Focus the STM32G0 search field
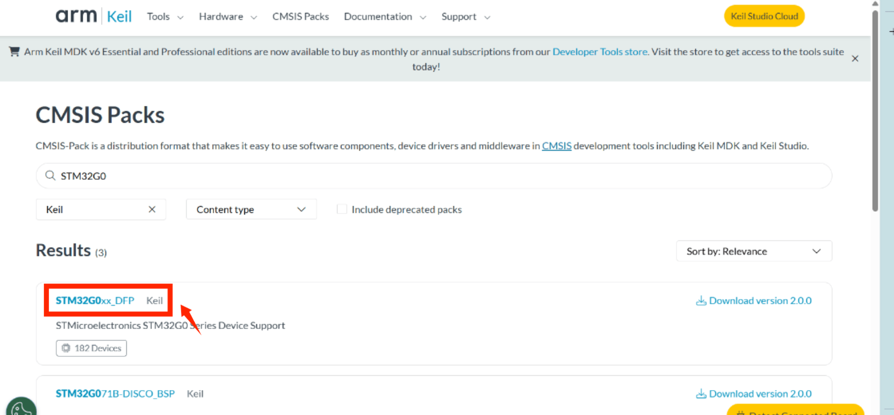The width and height of the screenshot is (894, 415). pyautogui.click(x=434, y=176)
